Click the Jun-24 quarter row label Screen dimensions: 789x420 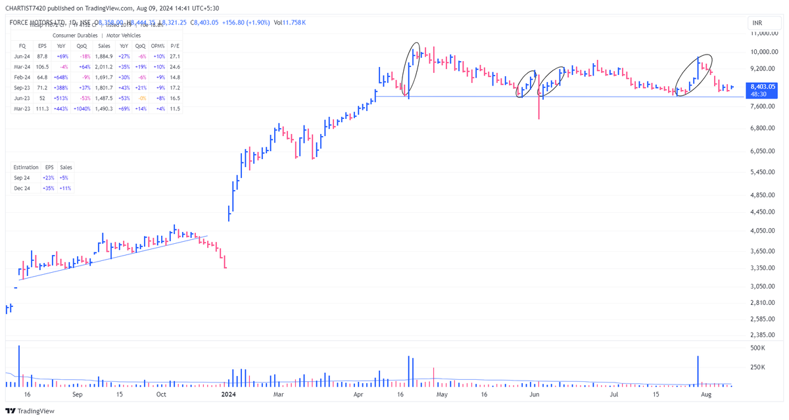click(22, 57)
